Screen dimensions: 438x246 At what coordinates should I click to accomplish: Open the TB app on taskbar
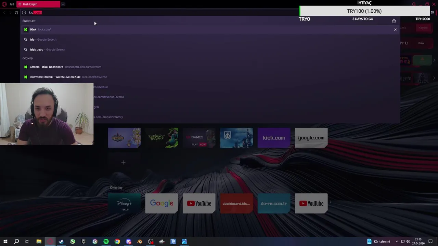pyautogui.click(x=173, y=242)
